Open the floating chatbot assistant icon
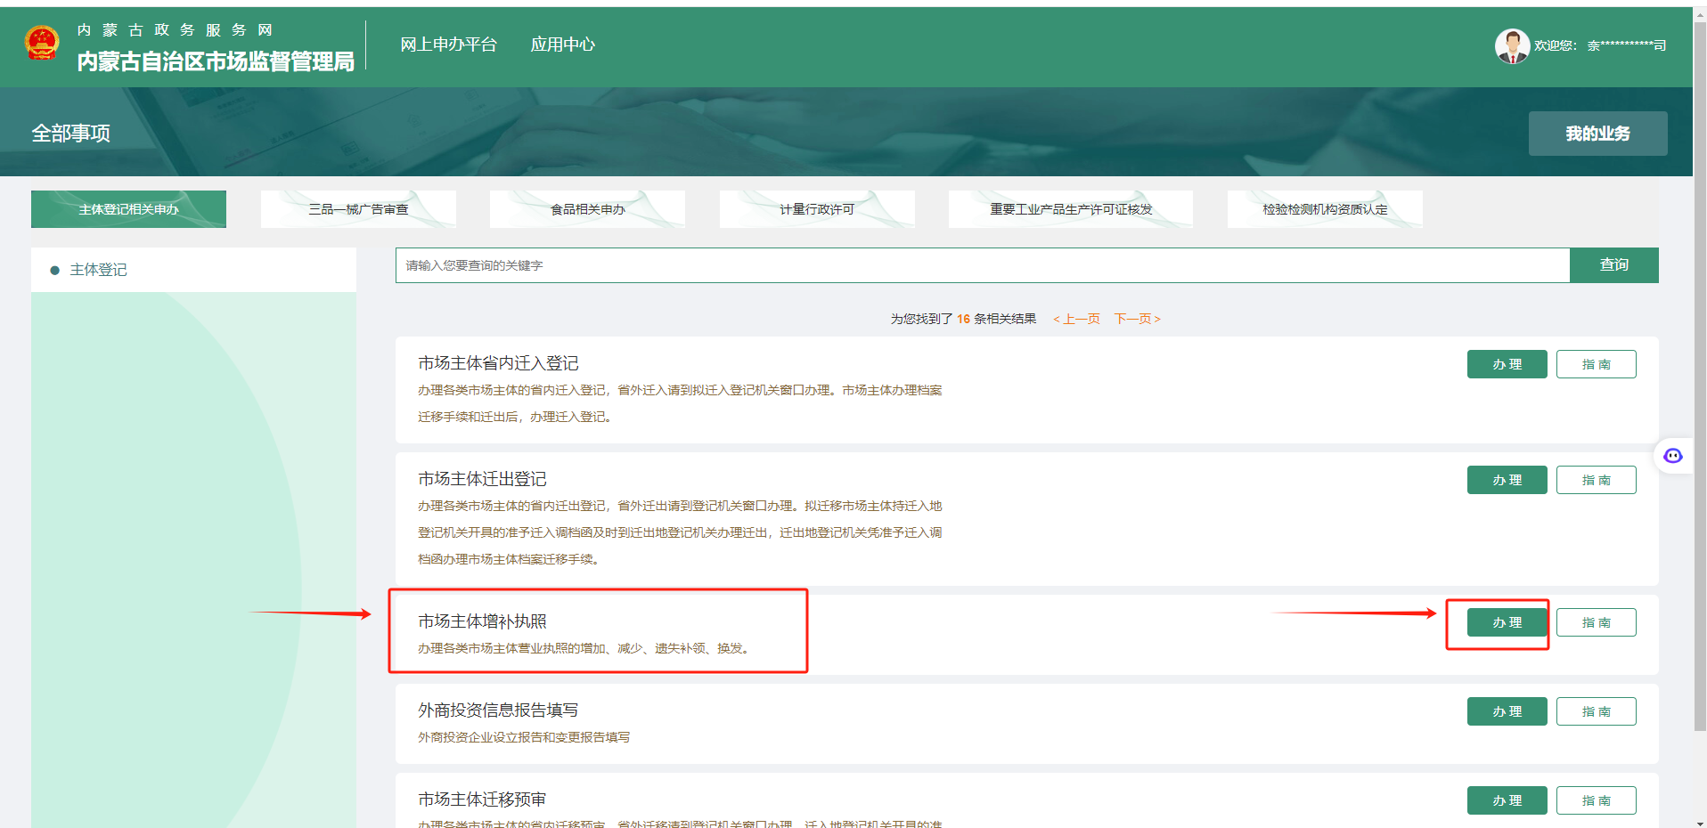Screen dimensions: 1707x828 pyautogui.click(x=1672, y=456)
